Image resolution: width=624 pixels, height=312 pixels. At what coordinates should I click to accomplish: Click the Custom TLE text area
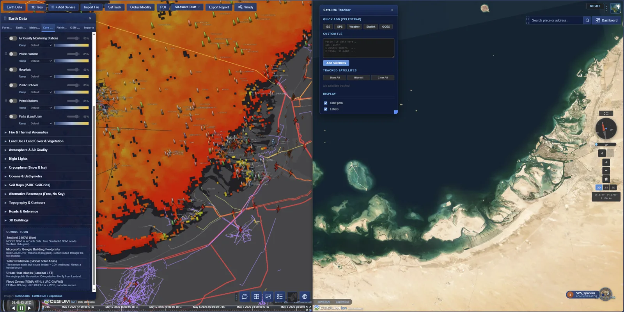click(x=358, y=48)
